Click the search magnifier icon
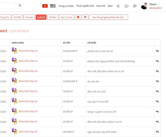Screen dimensions: 166x137 point(20,5)
